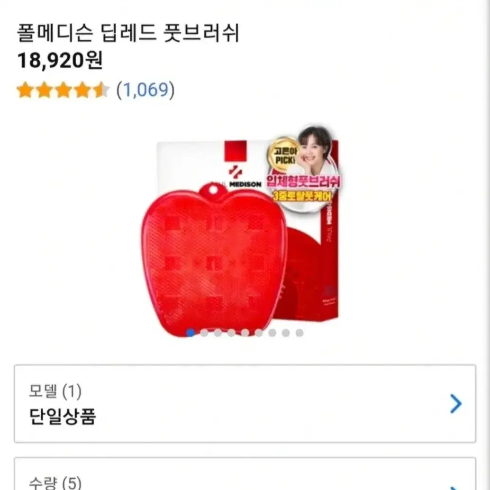This screenshot has width=490, height=490.
Task: Open the 수량 (5) quantity selector
Action: [x=245, y=474]
